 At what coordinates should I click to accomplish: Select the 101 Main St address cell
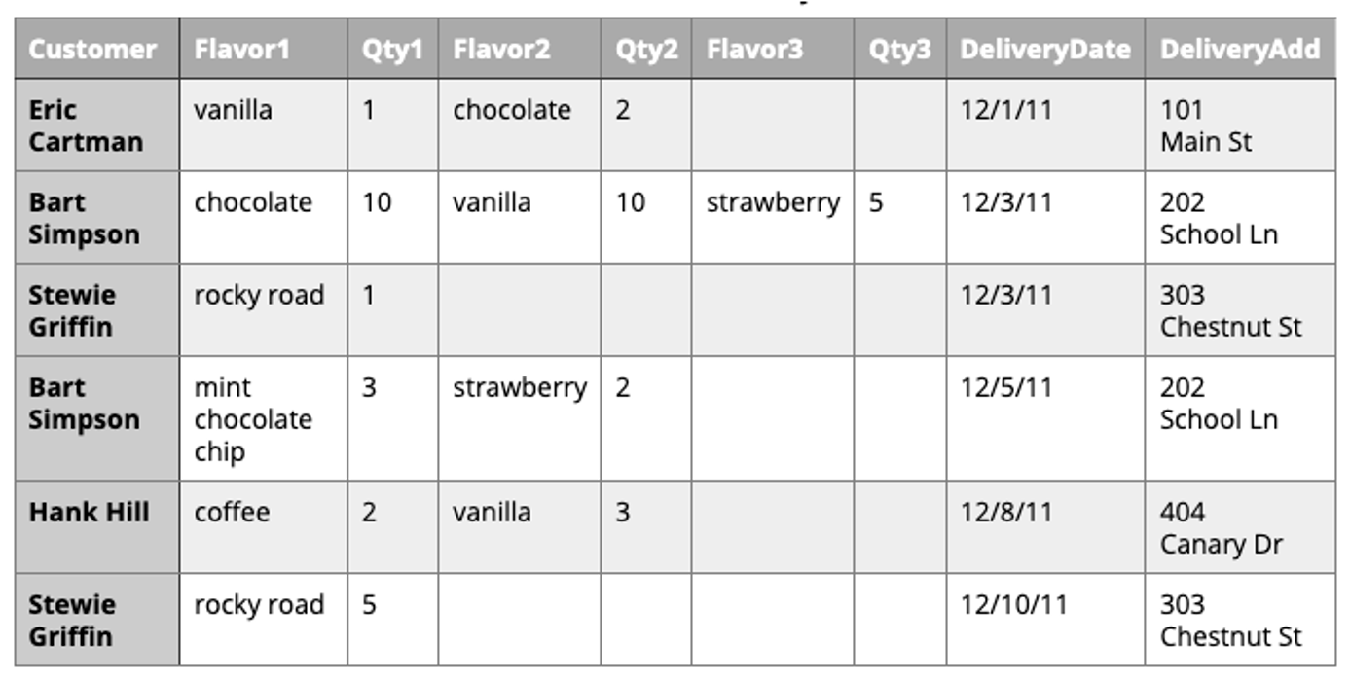pos(1206,125)
